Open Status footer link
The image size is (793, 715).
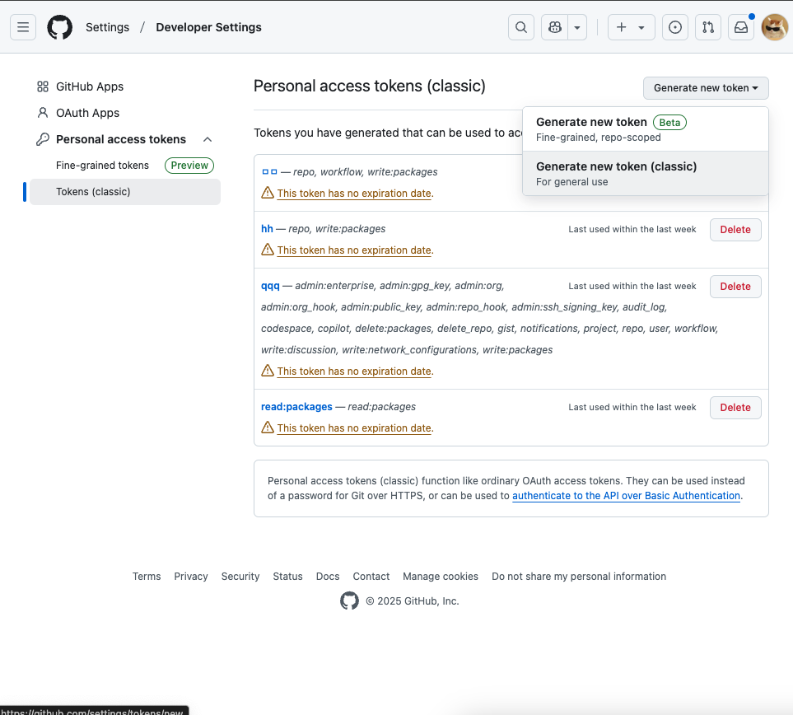point(287,577)
